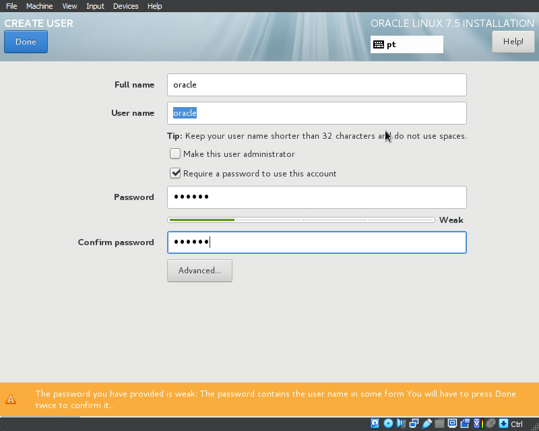Click the Help! button
This screenshot has width=539, height=431.
(513, 42)
